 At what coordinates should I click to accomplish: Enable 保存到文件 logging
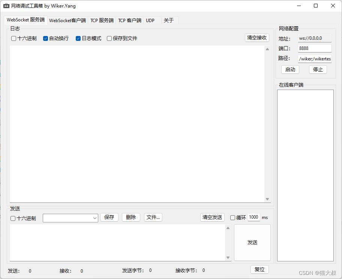[109, 38]
